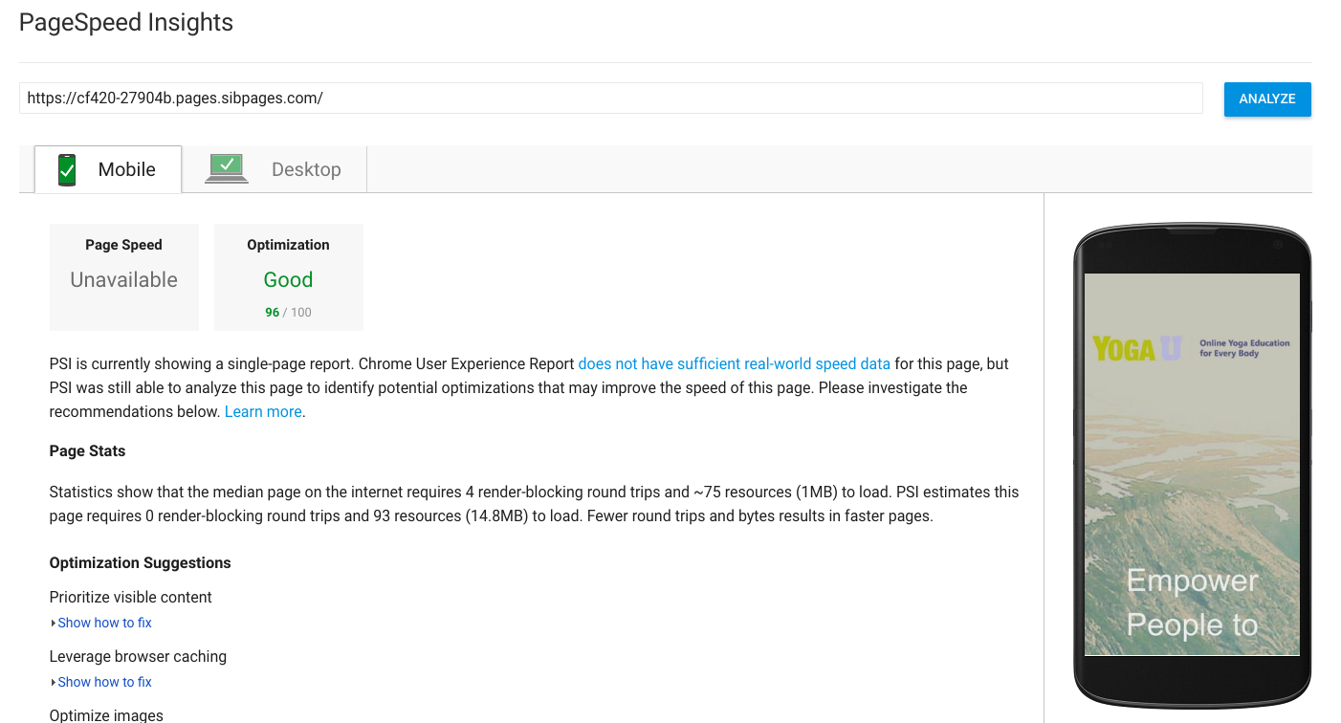
Task: Expand Show how to fix under Leverage browser caching
Action: click(104, 682)
